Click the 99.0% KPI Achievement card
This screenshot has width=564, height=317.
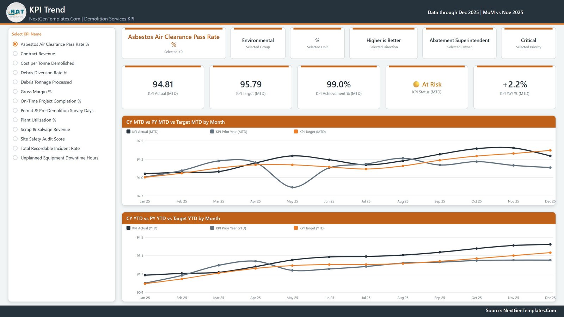(x=339, y=87)
